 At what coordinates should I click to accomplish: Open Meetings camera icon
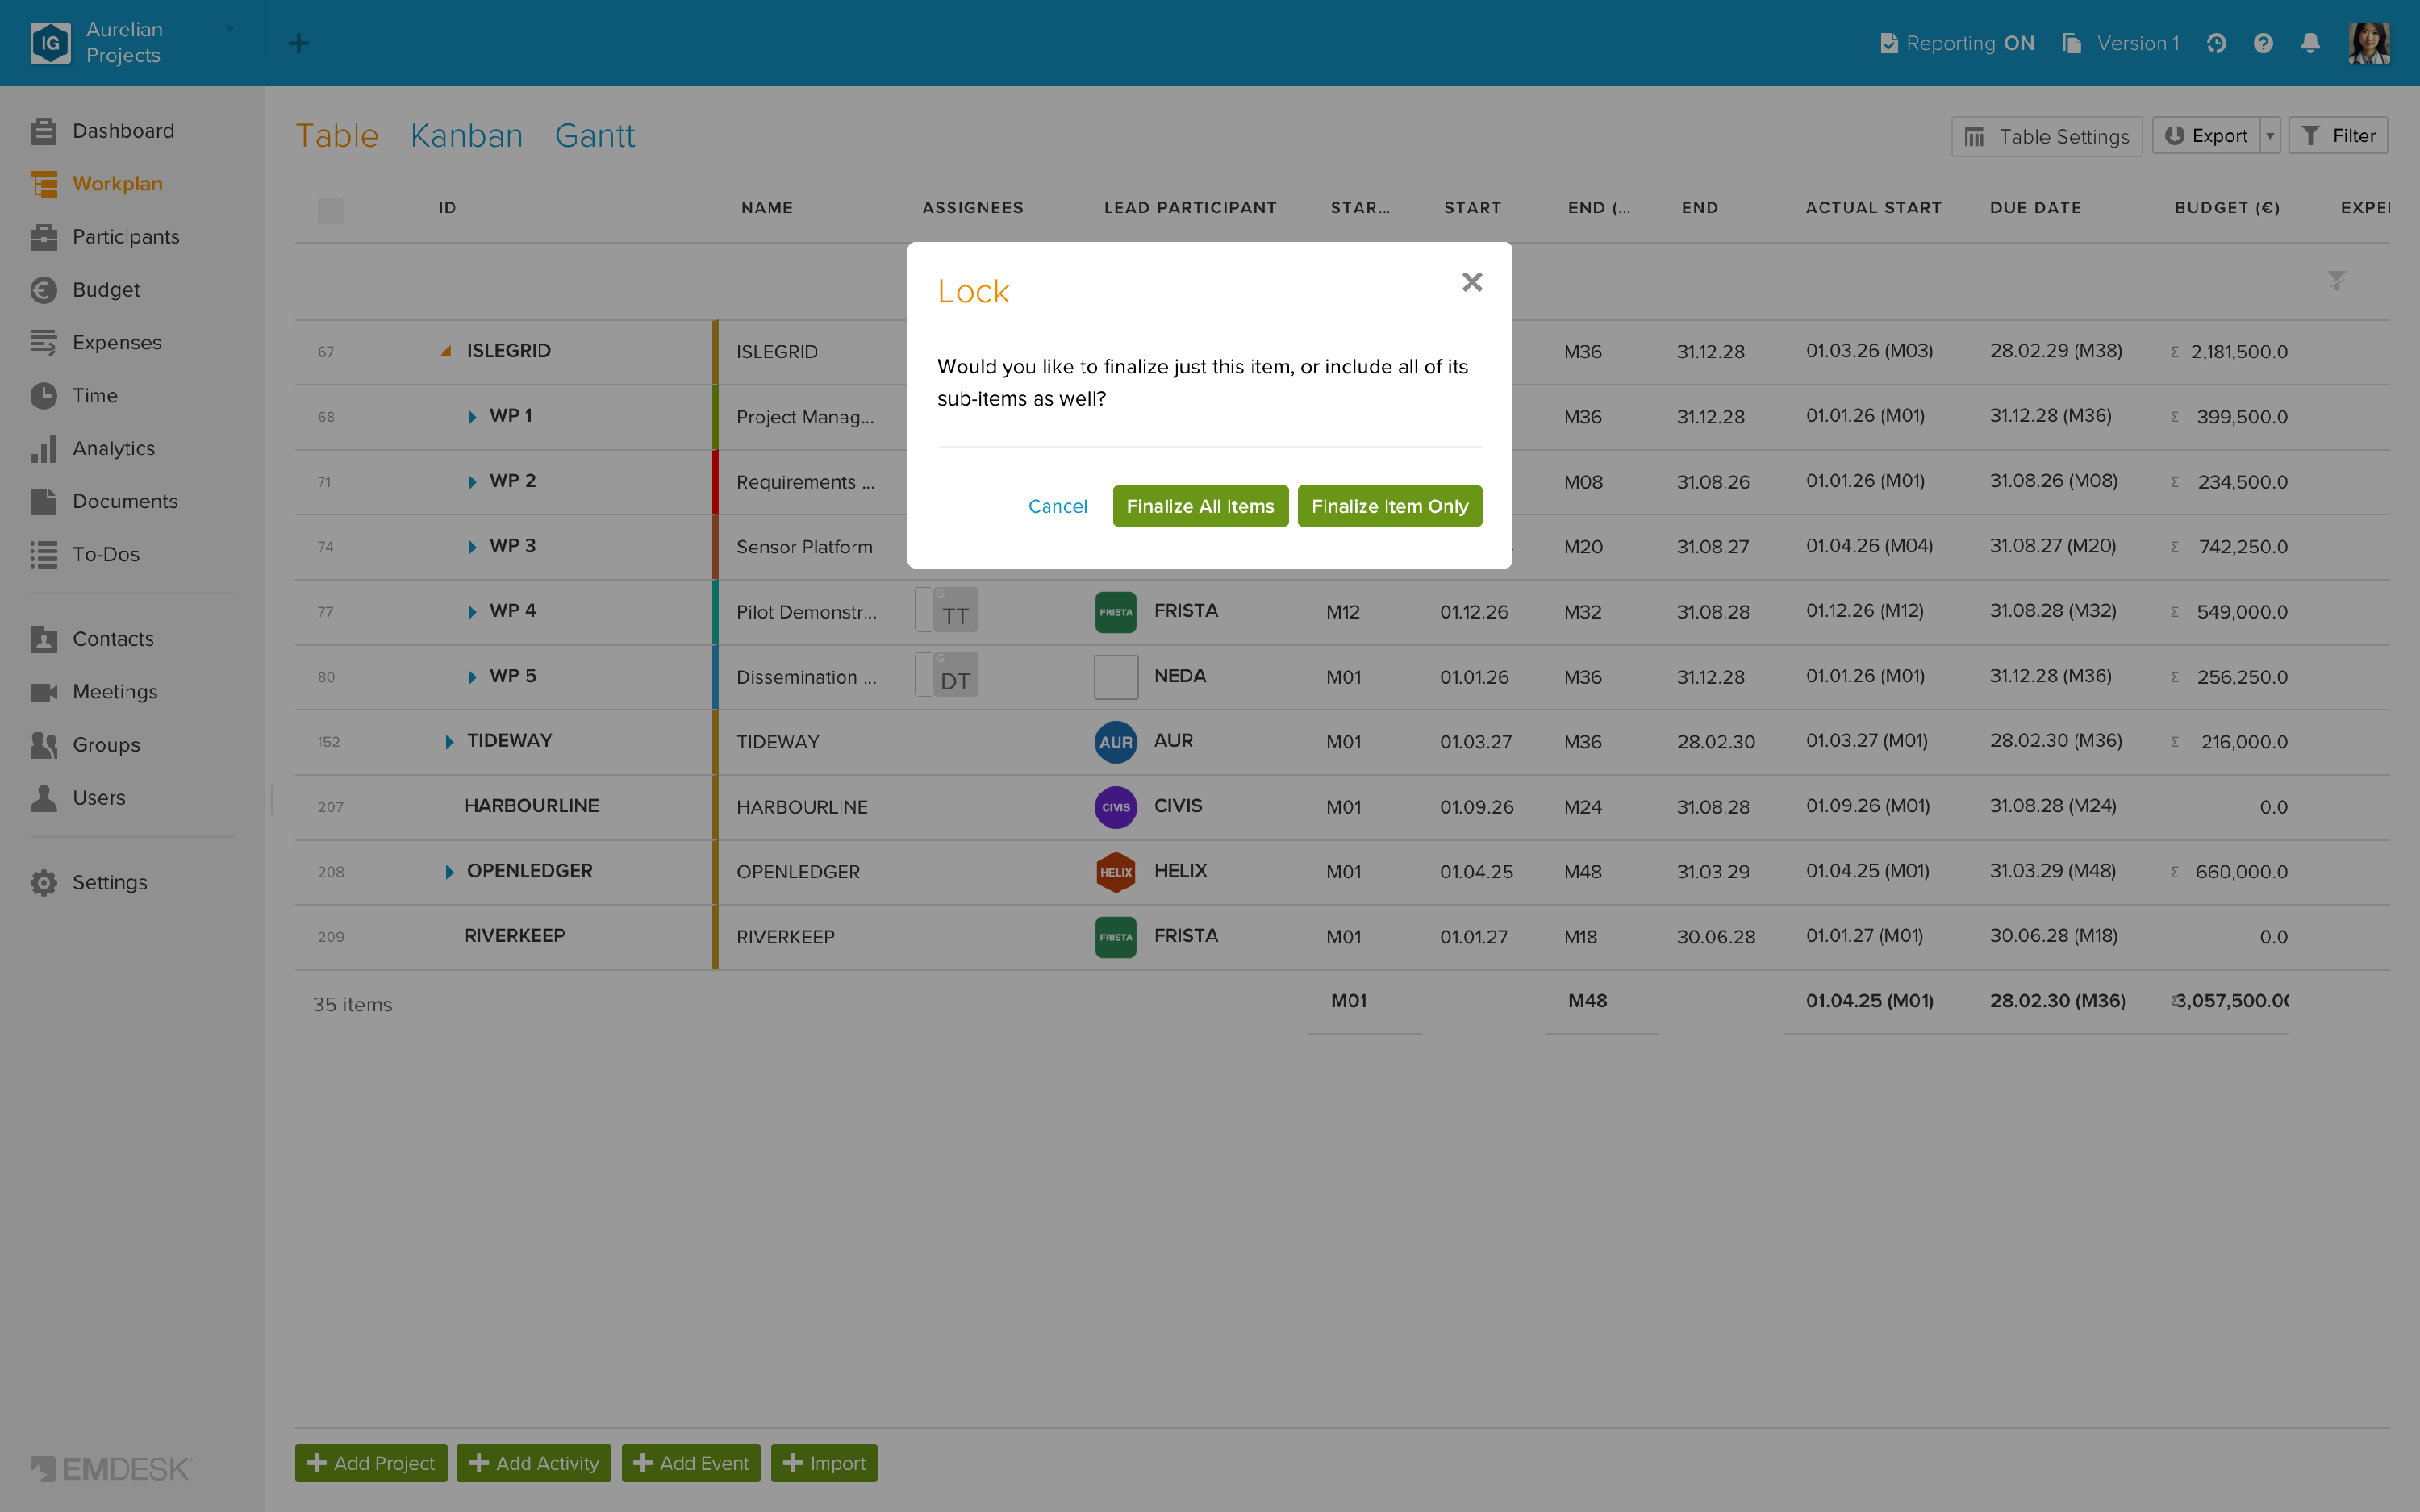tap(43, 692)
